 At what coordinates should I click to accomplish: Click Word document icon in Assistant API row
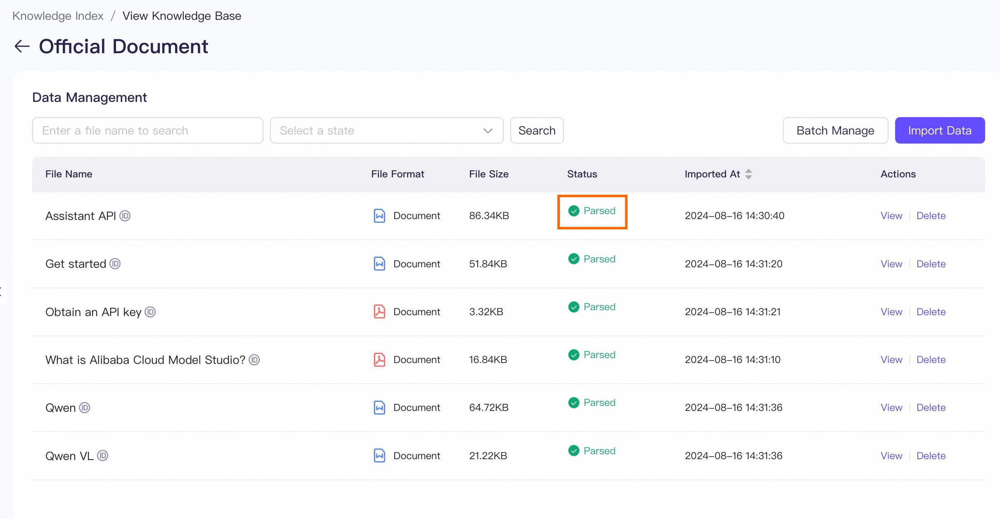click(379, 216)
